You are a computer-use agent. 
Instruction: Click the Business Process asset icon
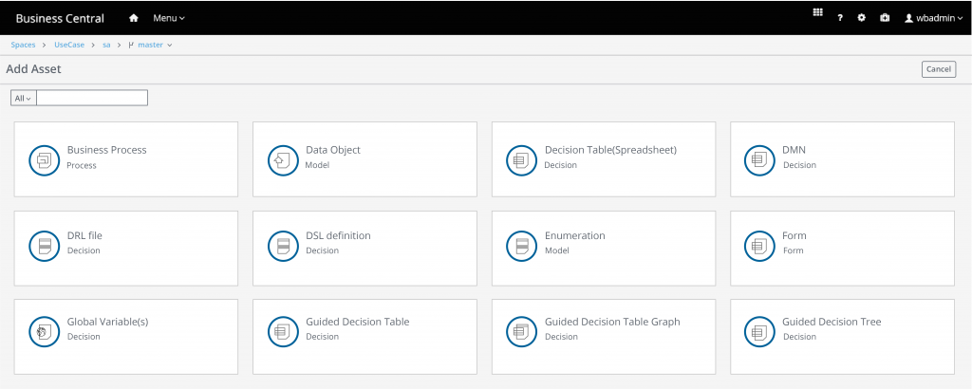pyautogui.click(x=43, y=159)
